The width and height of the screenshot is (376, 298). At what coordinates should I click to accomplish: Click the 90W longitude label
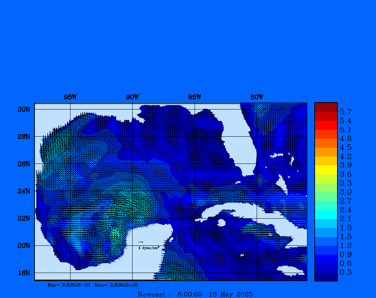pos(132,97)
